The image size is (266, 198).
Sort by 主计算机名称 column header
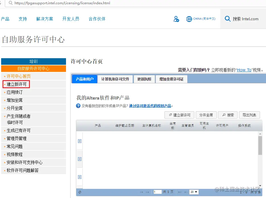(151, 126)
